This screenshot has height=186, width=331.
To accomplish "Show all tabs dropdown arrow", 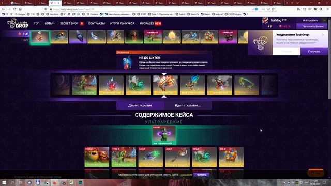I will 297,3.
